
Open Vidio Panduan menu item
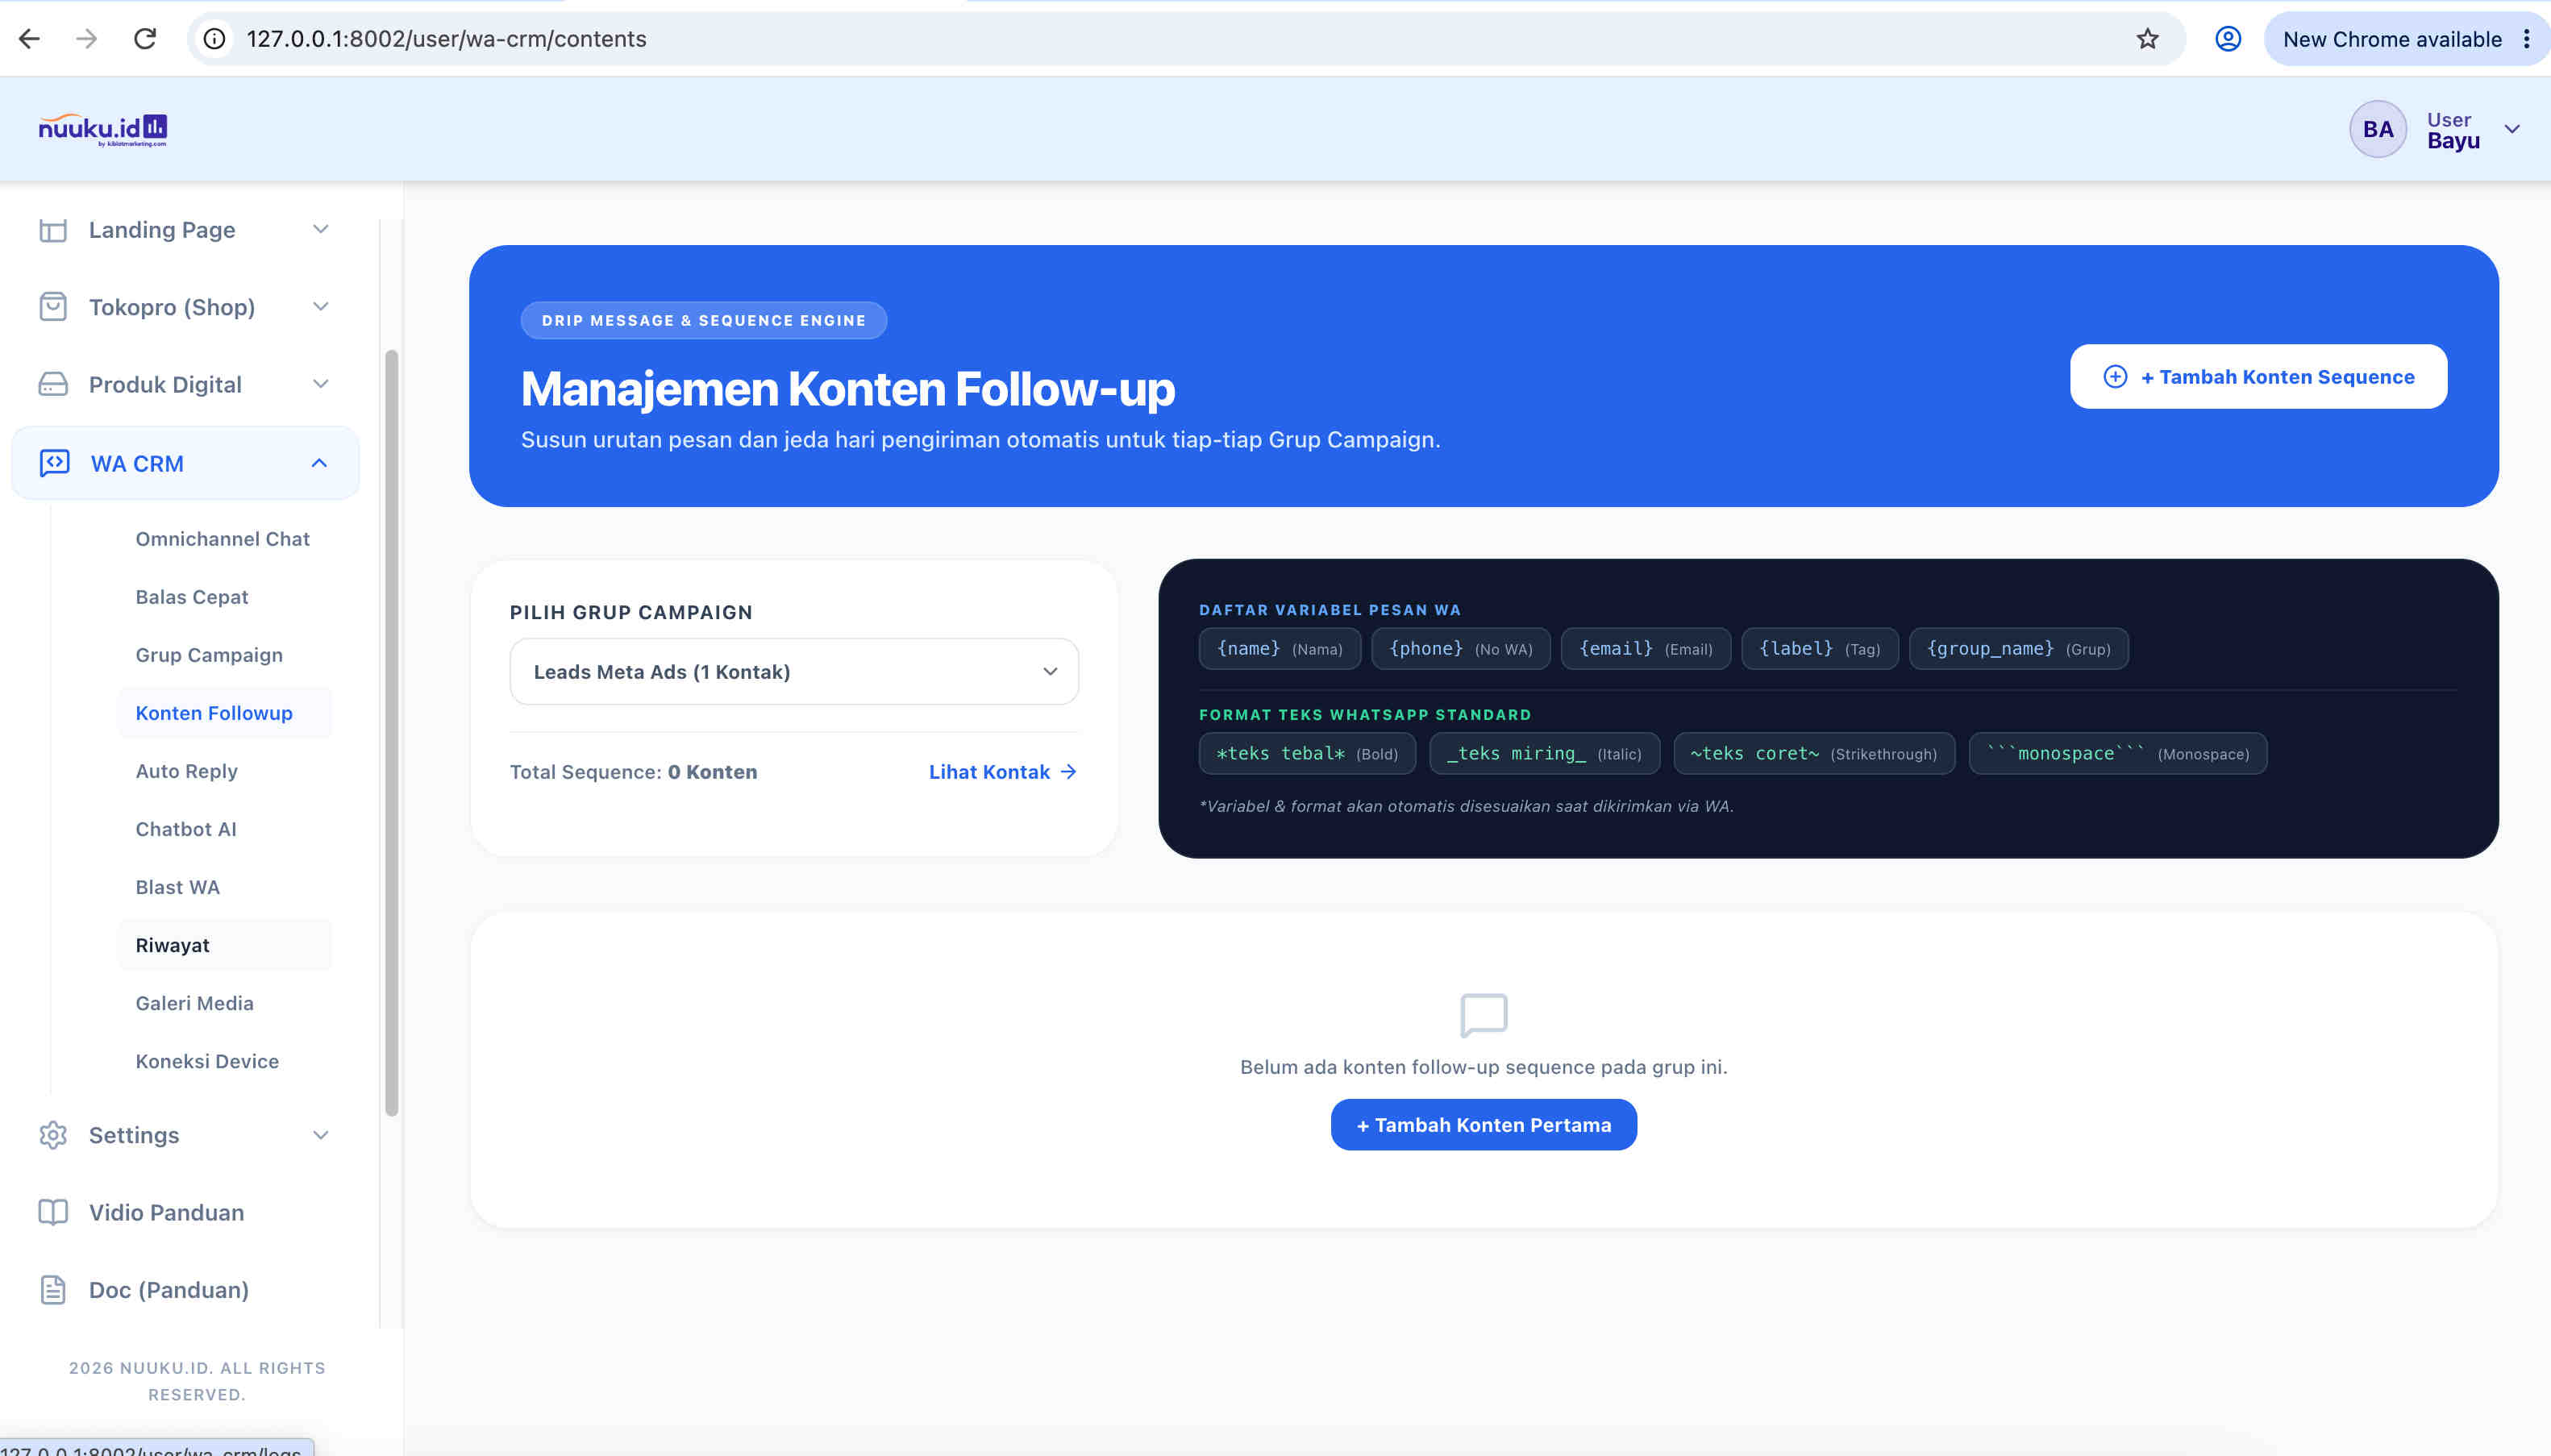point(185,1212)
